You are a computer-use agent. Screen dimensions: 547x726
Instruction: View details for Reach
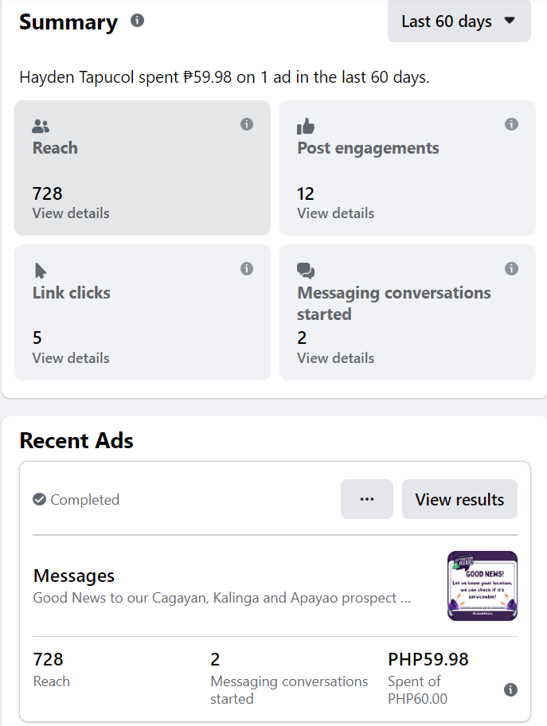coord(71,213)
